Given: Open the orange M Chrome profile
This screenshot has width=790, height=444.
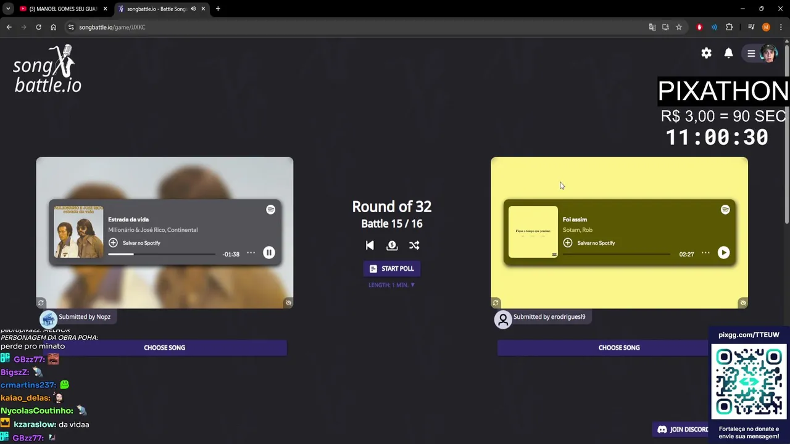Looking at the screenshot, I should [x=766, y=27].
